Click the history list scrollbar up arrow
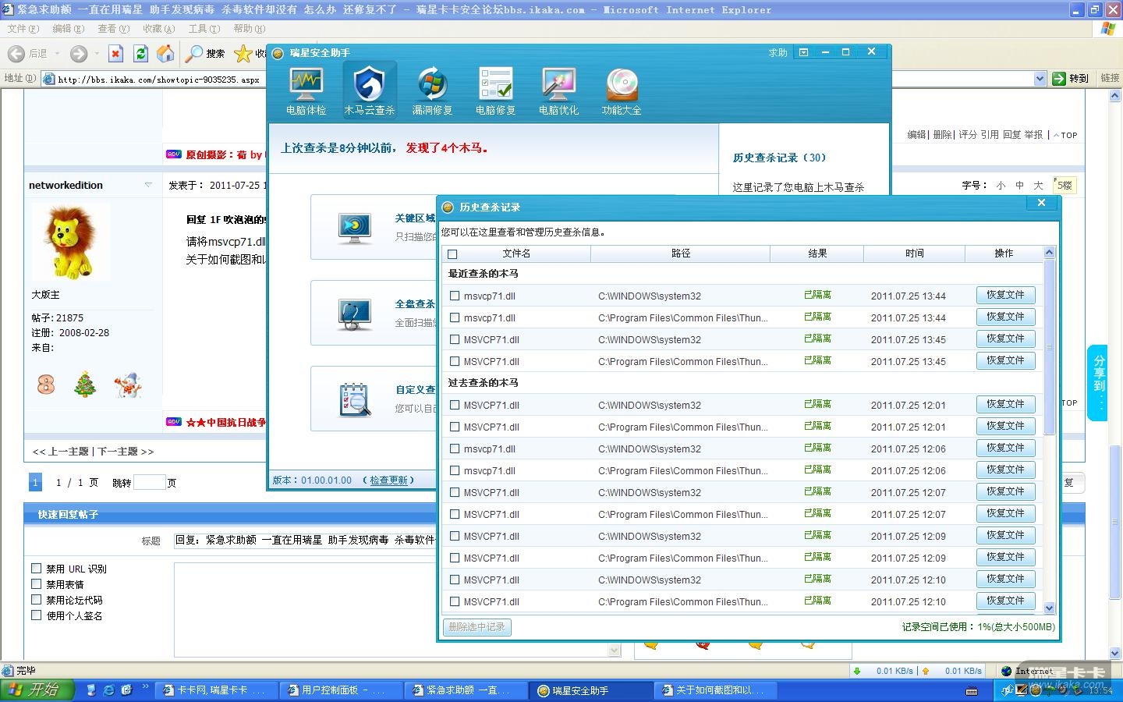The image size is (1123, 702). (x=1049, y=252)
